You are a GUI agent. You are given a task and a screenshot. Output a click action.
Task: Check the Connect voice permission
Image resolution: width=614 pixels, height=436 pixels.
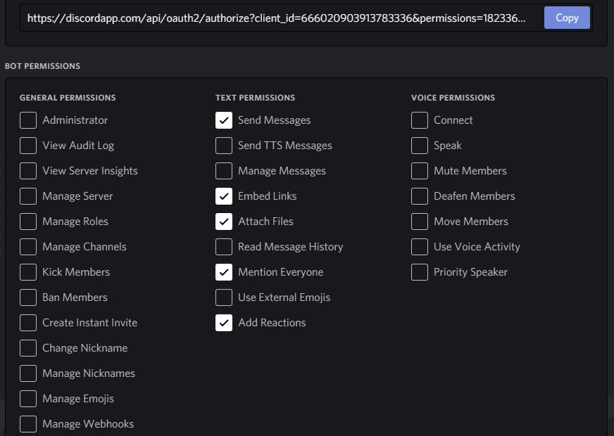pyautogui.click(x=420, y=120)
